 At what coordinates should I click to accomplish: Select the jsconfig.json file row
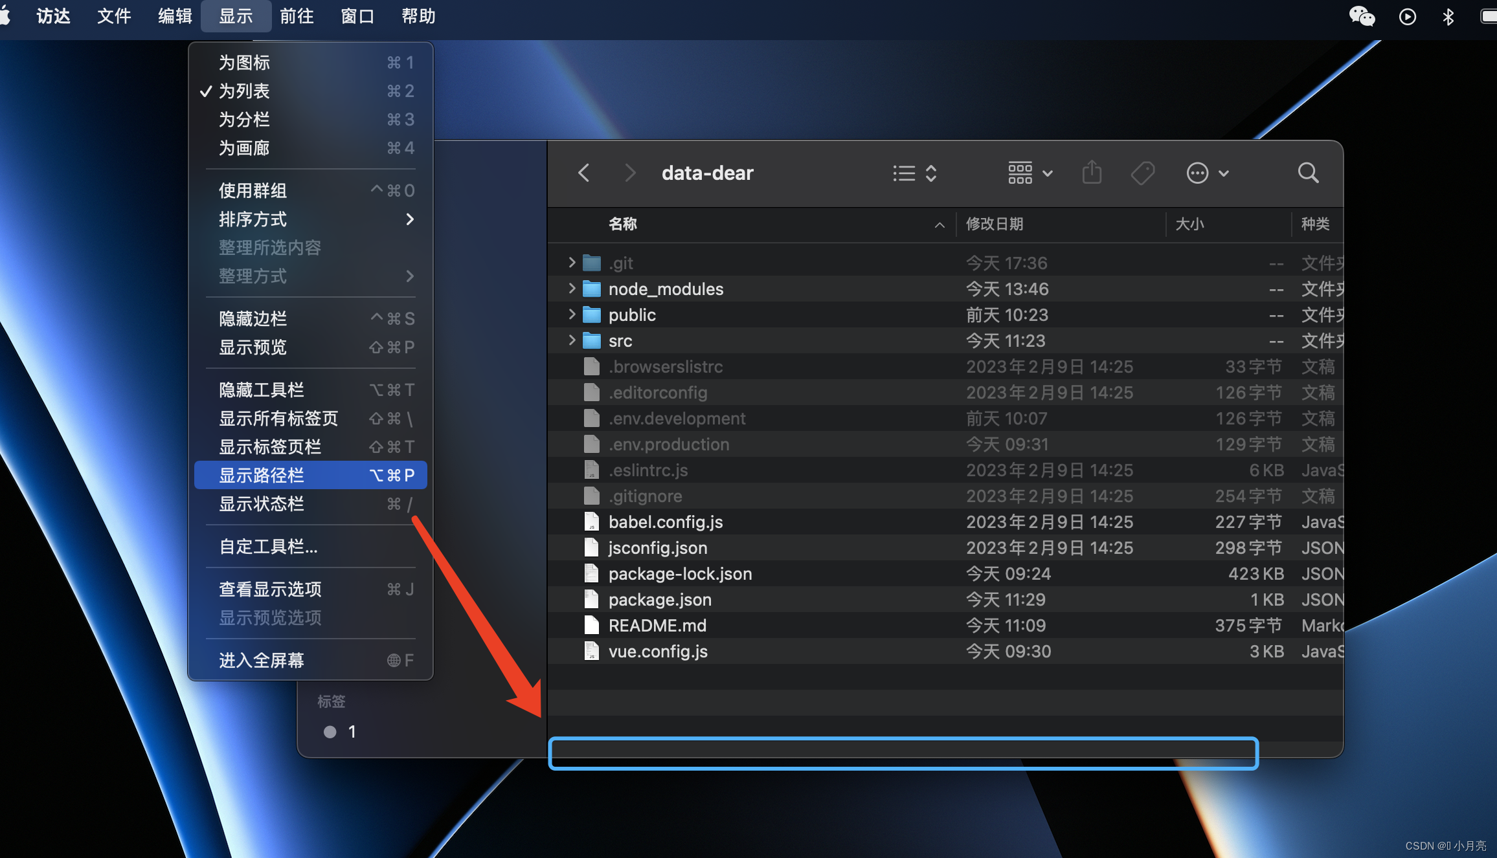tap(945, 547)
